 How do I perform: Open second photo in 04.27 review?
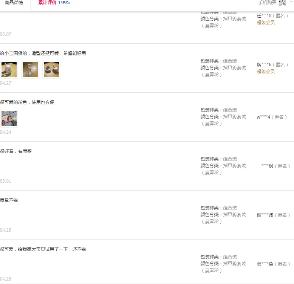30,70
